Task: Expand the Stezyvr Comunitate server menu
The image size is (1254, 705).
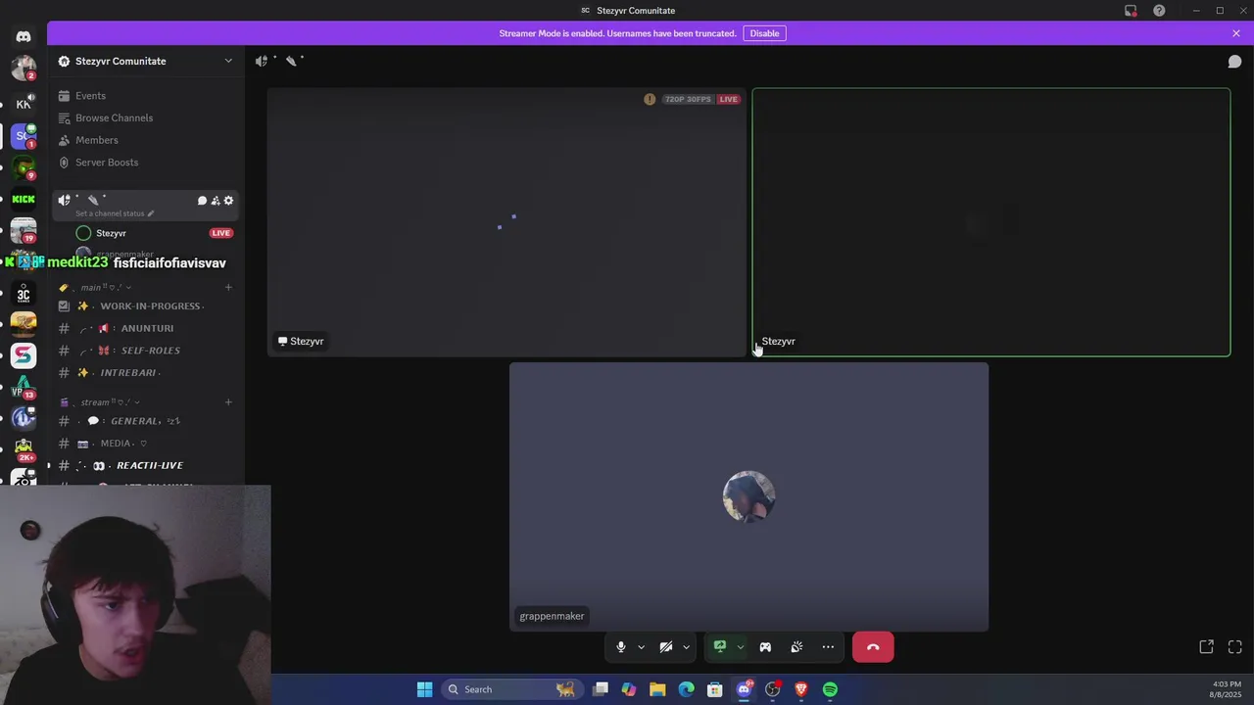Action: (x=146, y=61)
